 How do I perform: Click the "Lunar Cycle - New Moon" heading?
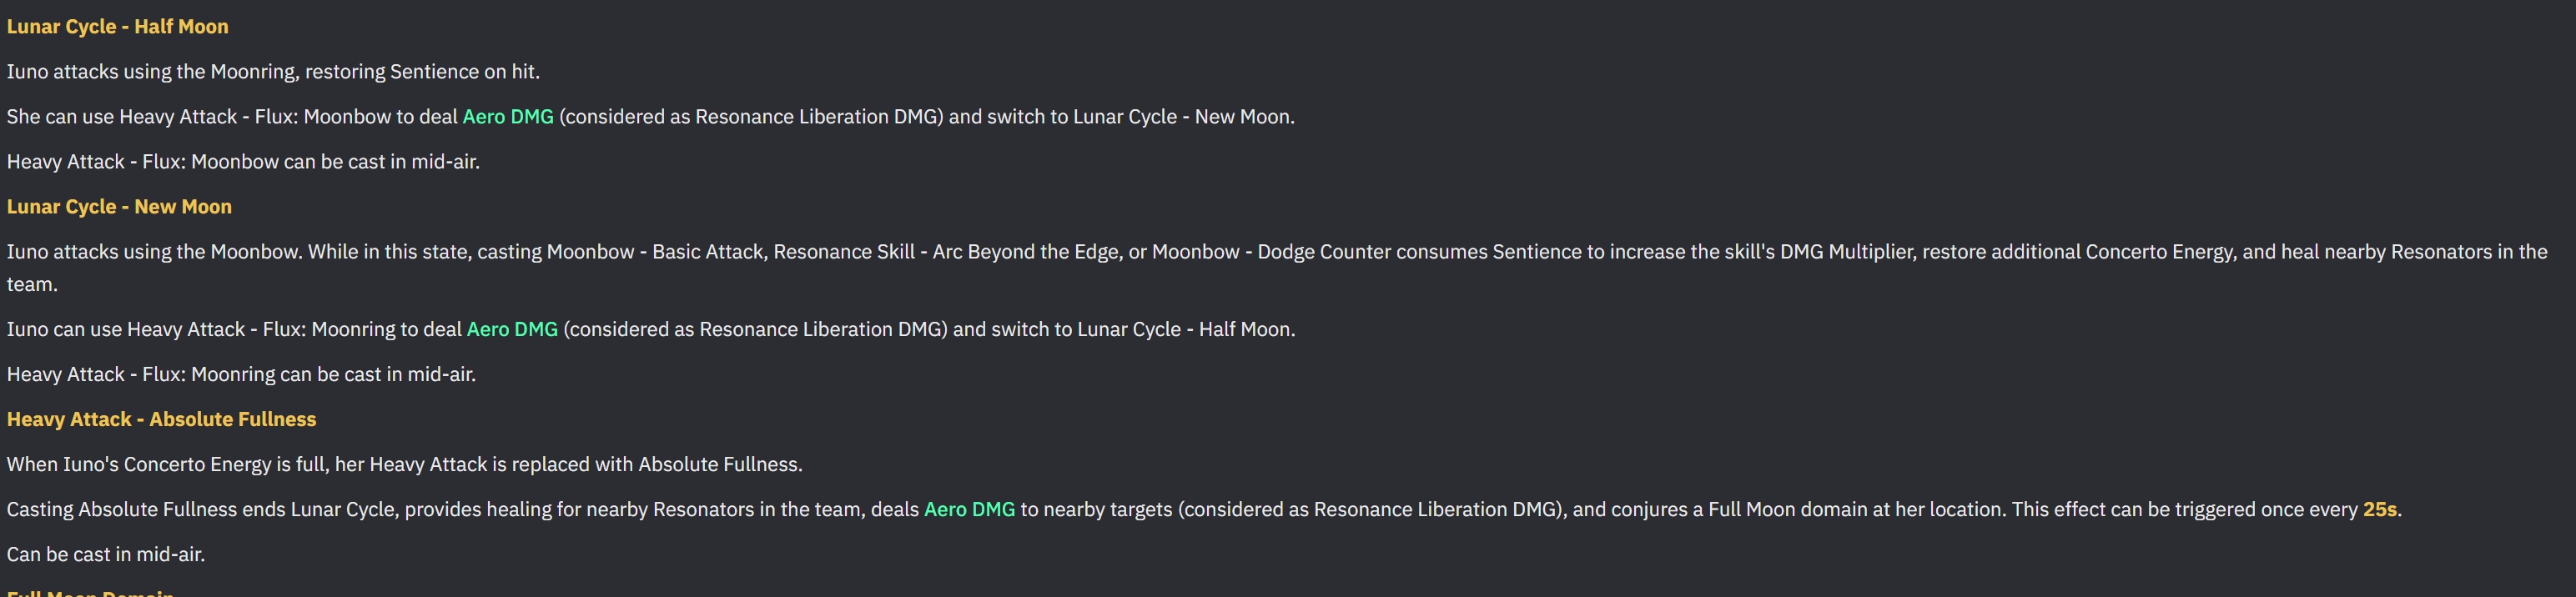pos(119,207)
